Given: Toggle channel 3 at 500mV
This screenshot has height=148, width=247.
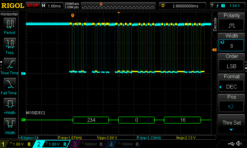Looking at the screenshot, I should tap(84, 144).
